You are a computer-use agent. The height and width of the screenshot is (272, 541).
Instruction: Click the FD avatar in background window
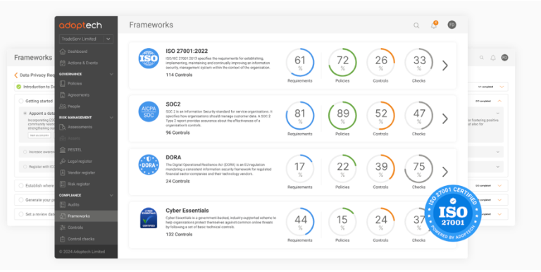pos(505,58)
